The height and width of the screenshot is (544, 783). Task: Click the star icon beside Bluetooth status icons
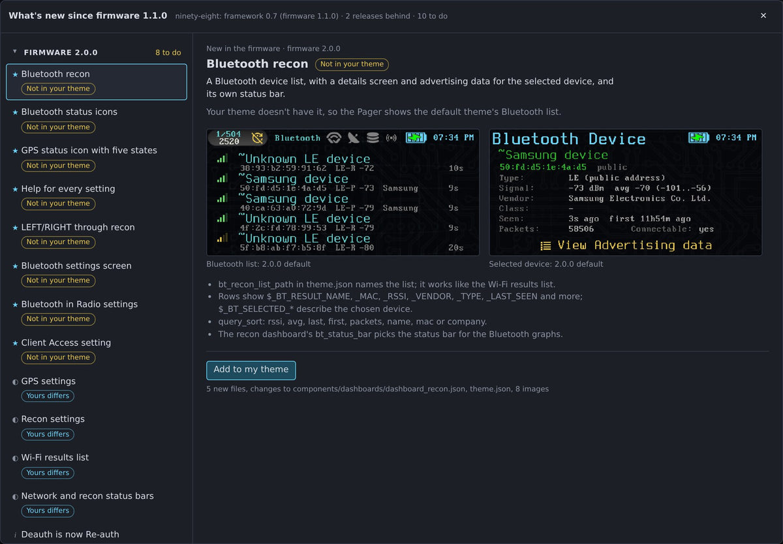[15, 112]
